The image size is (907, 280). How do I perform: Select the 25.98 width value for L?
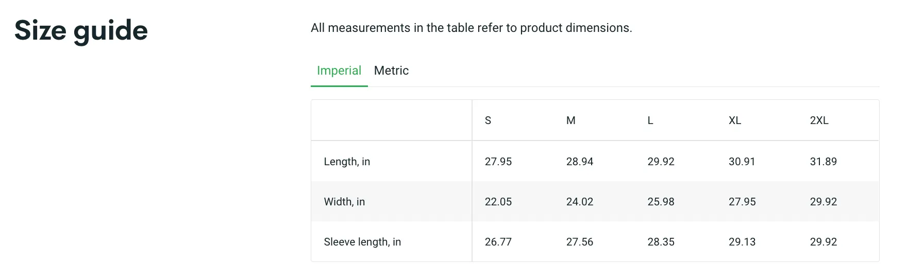661,202
